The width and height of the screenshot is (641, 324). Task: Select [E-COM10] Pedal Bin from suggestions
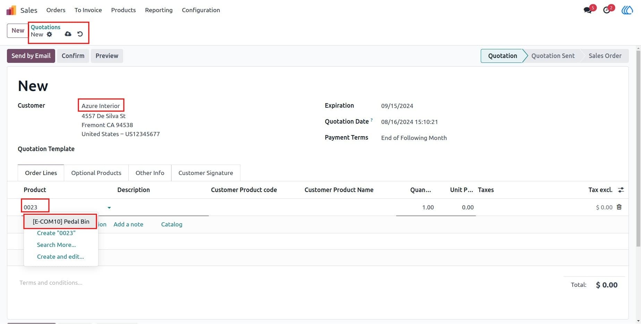tap(61, 222)
